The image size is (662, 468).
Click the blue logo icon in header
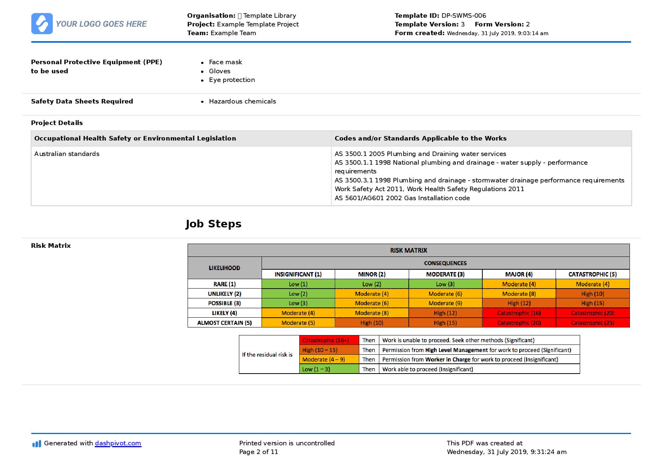42,24
